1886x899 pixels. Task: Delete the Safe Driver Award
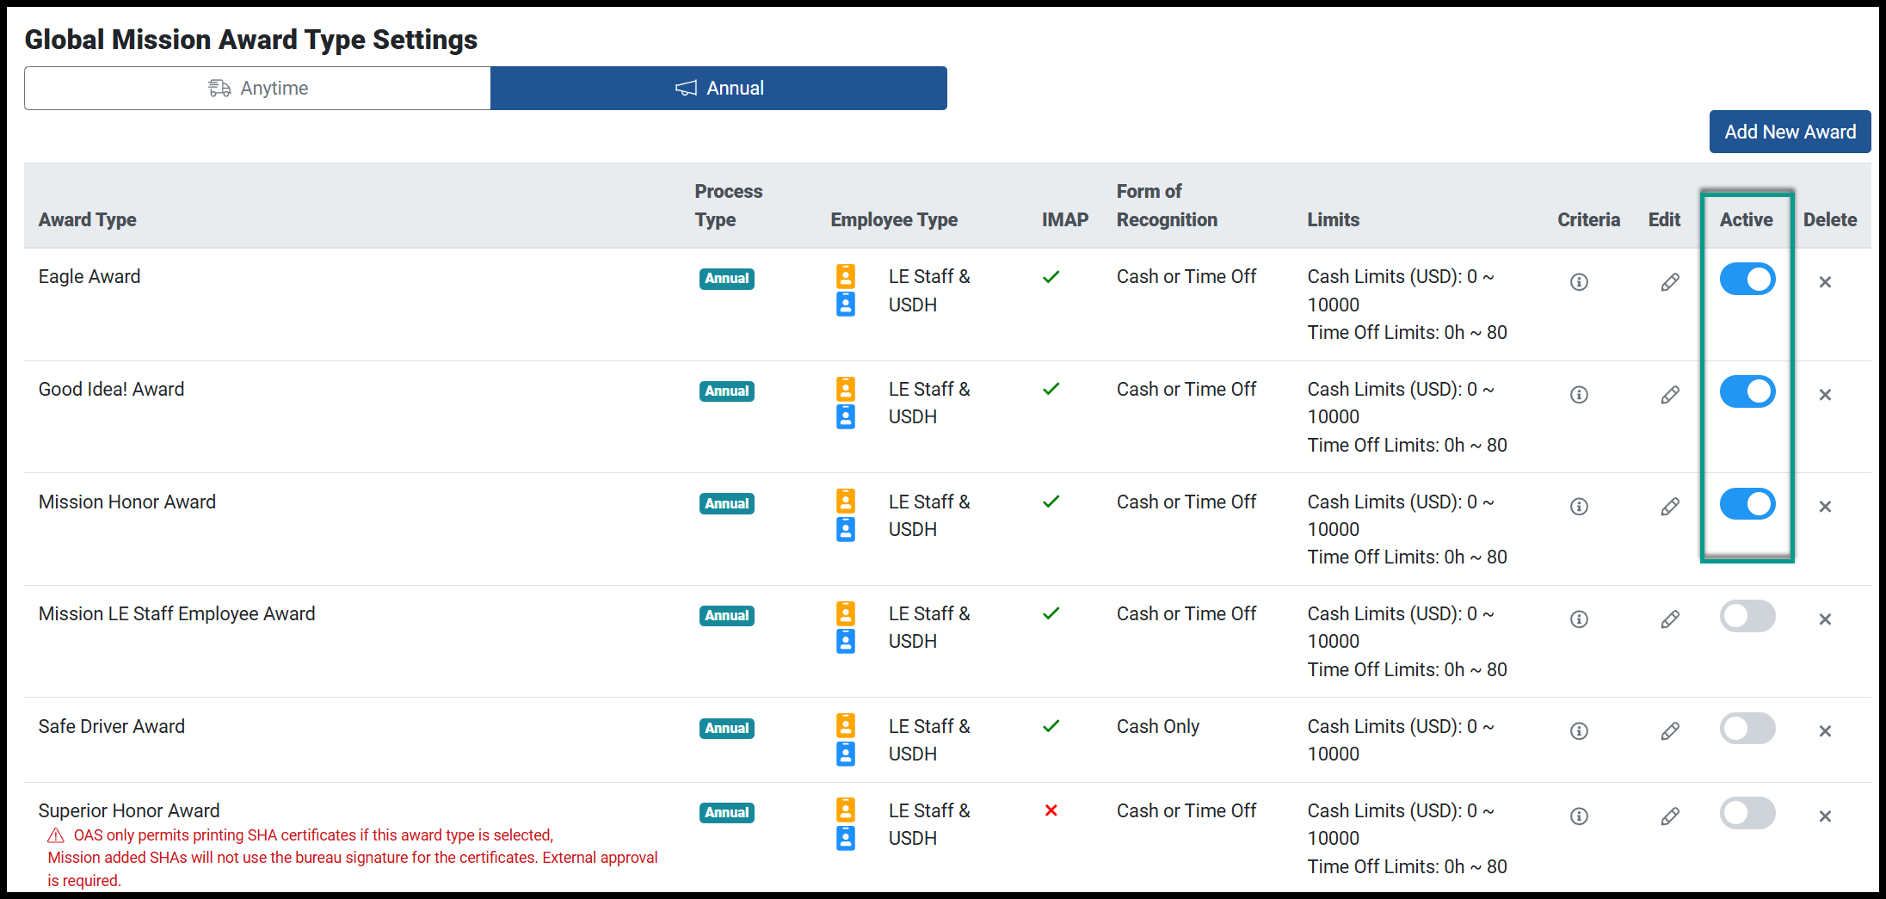1825,731
